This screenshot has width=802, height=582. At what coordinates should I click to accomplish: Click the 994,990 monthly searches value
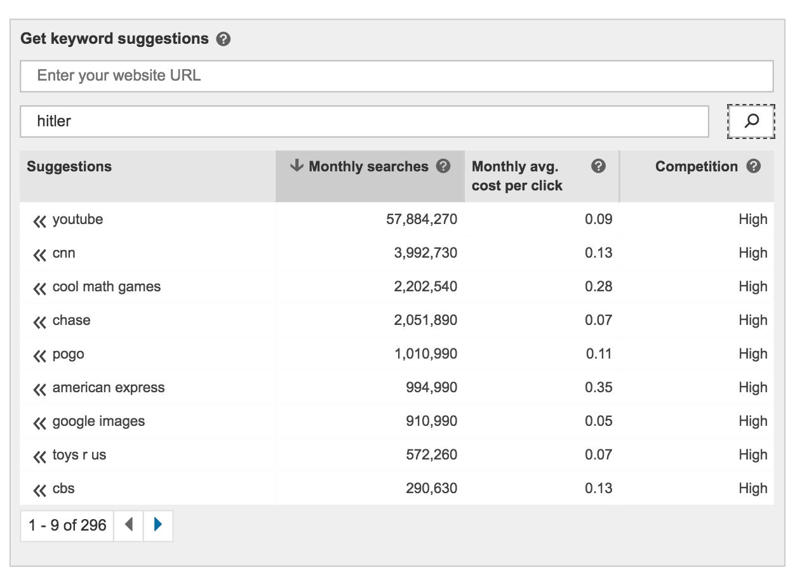point(432,388)
